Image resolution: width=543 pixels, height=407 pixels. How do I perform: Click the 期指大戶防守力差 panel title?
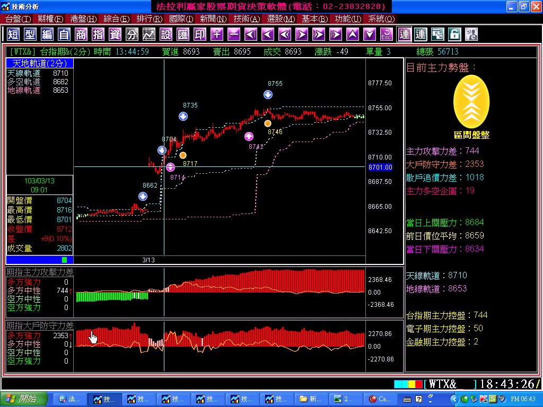[x=40, y=325]
